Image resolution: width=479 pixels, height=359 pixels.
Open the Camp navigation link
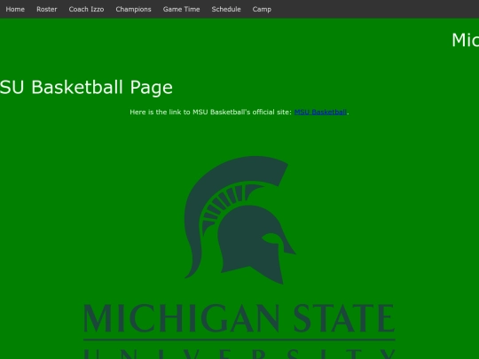coord(262,9)
